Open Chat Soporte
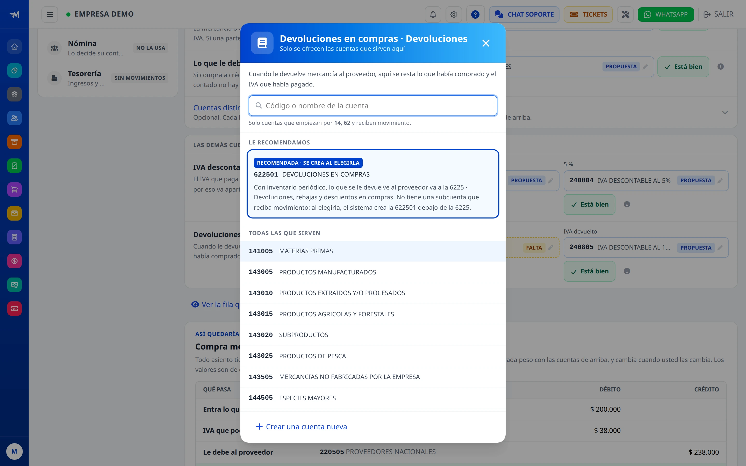Image resolution: width=746 pixels, height=466 pixels. click(524, 14)
